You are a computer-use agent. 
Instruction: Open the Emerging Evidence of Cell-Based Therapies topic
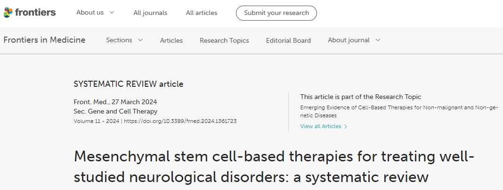tap(398, 111)
